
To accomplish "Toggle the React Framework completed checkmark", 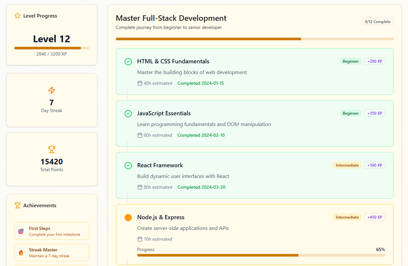I will click(128, 166).
